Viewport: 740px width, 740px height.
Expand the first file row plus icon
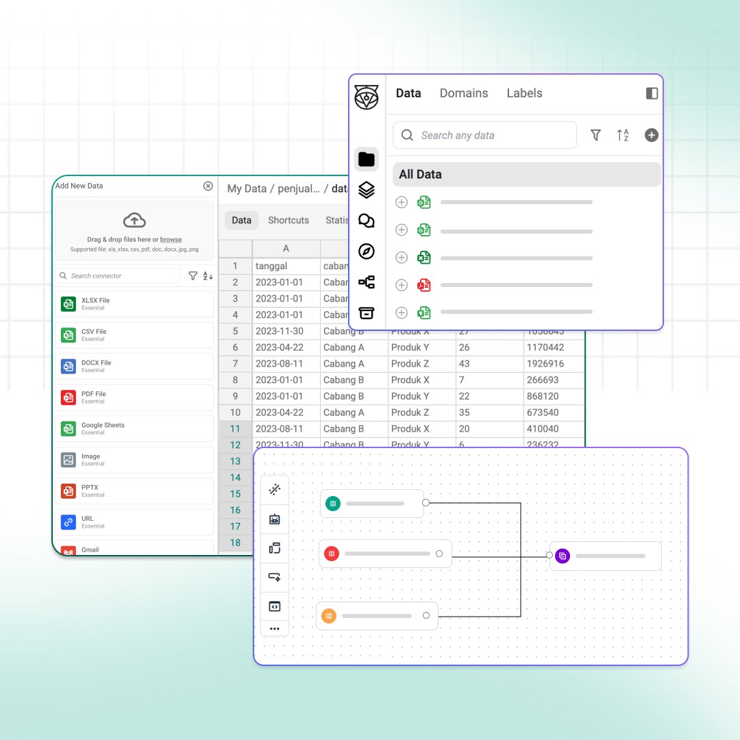(401, 202)
